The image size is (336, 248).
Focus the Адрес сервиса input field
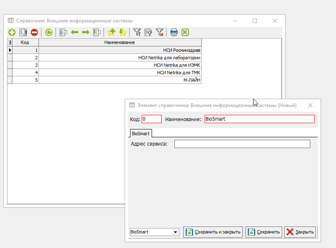(x=242, y=144)
